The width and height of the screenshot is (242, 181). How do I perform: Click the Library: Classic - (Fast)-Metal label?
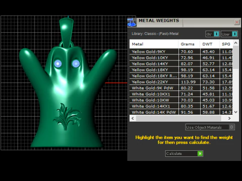155,34
